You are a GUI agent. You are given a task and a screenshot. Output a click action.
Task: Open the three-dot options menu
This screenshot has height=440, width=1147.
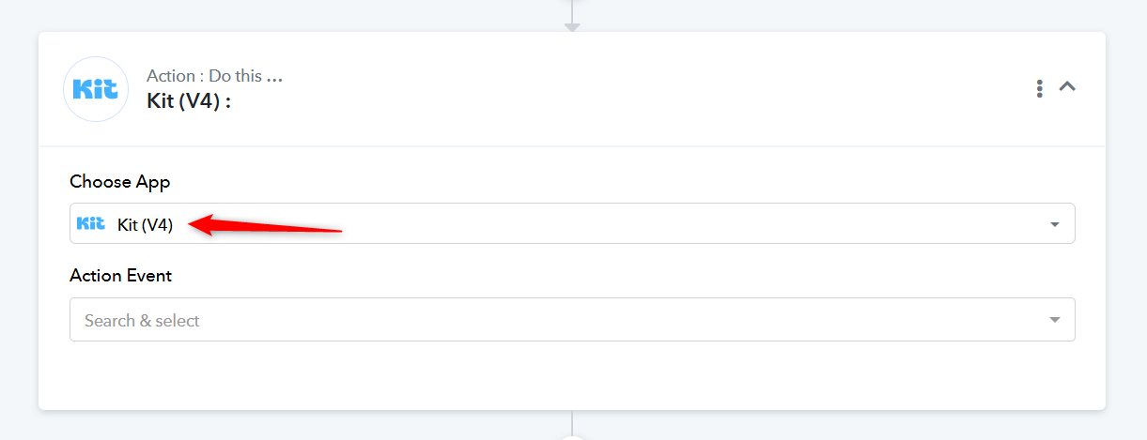(1039, 88)
